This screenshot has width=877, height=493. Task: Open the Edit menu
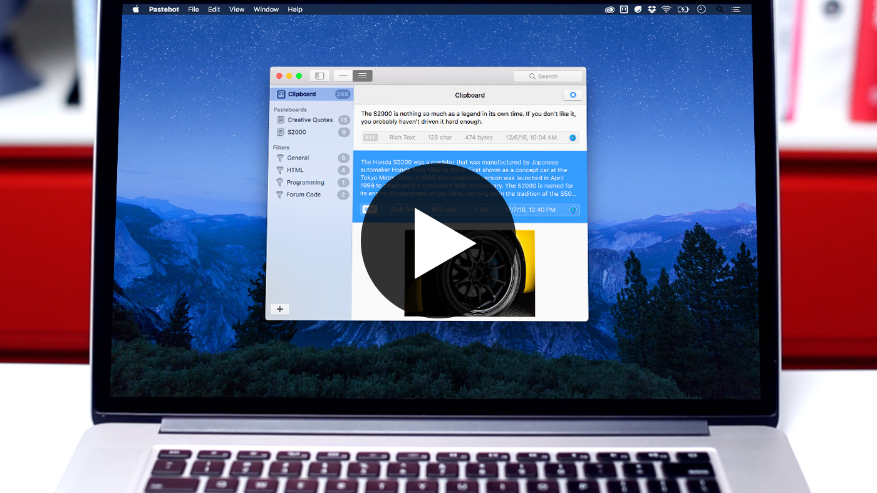[x=214, y=9]
